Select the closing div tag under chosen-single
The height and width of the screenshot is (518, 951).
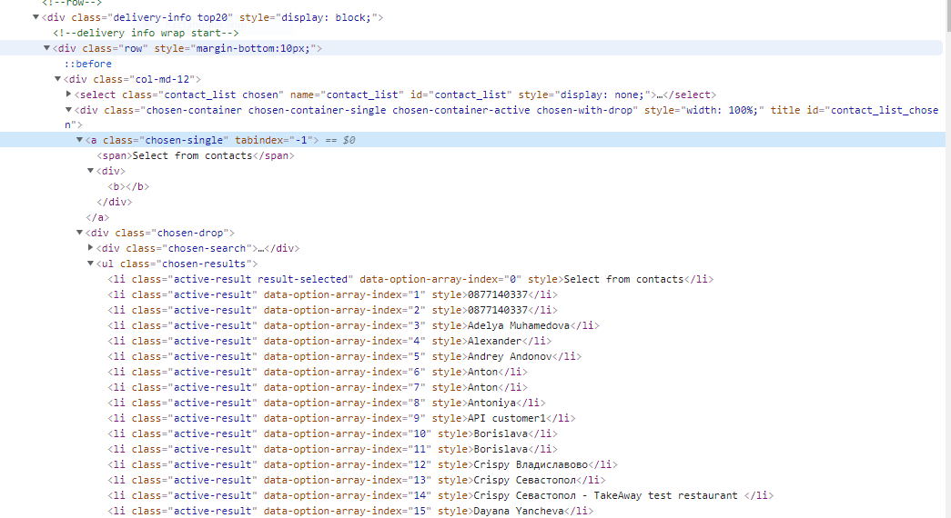(x=114, y=202)
